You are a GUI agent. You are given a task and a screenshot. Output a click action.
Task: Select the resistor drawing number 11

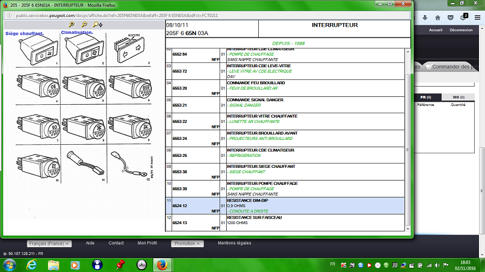tap(84, 164)
